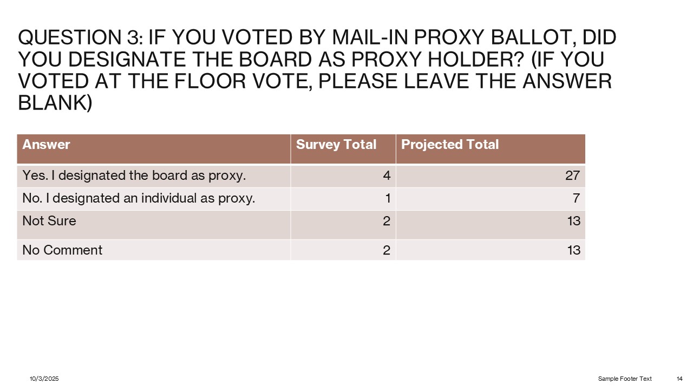Image resolution: width=693 pixels, height=390 pixels.
Task: Select projected total 13 in Not Sure row
Action: (x=573, y=221)
